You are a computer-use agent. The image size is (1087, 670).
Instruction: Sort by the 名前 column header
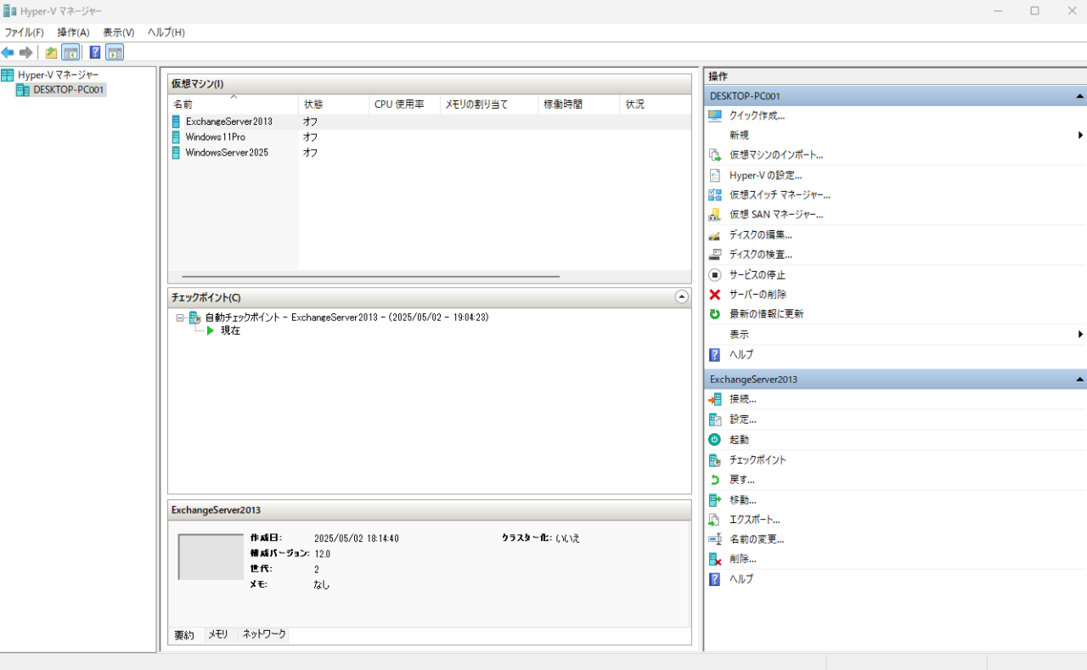(233, 104)
